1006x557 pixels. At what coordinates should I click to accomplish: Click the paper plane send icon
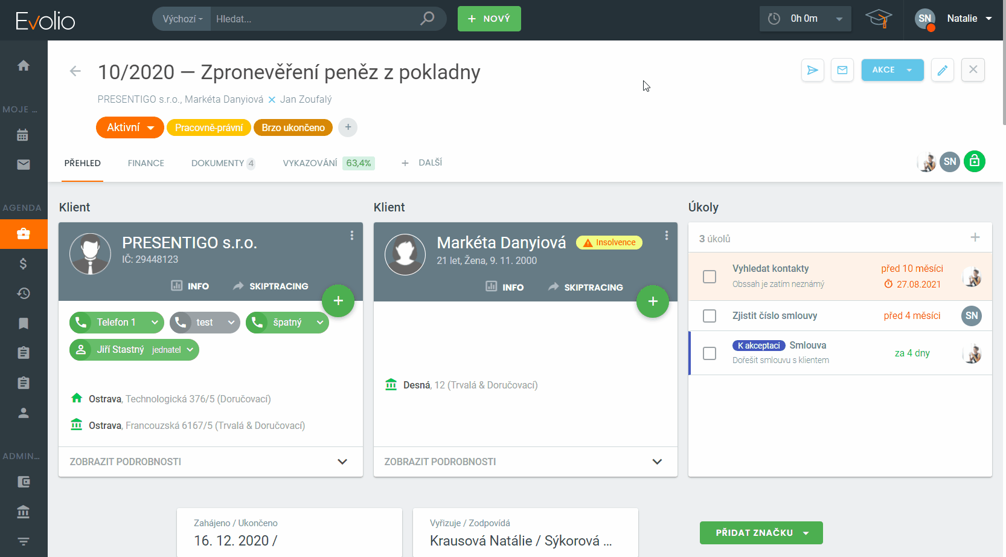pyautogui.click(x=812, y=70)
